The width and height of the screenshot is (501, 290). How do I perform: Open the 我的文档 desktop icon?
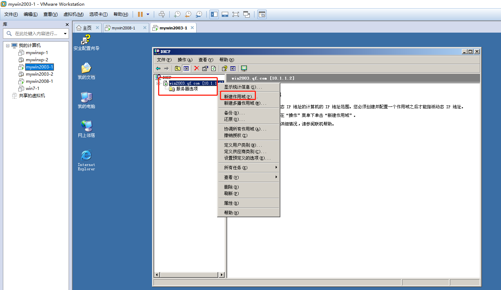(86, 71)
